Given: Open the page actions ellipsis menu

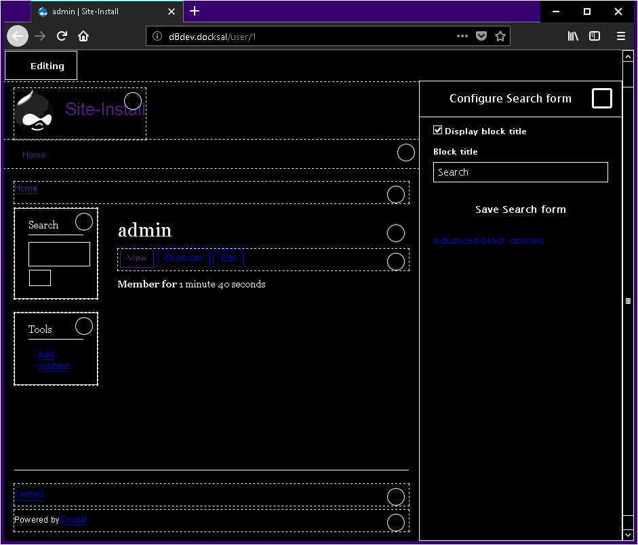Looking at the screenshot, I should point(462,36).
